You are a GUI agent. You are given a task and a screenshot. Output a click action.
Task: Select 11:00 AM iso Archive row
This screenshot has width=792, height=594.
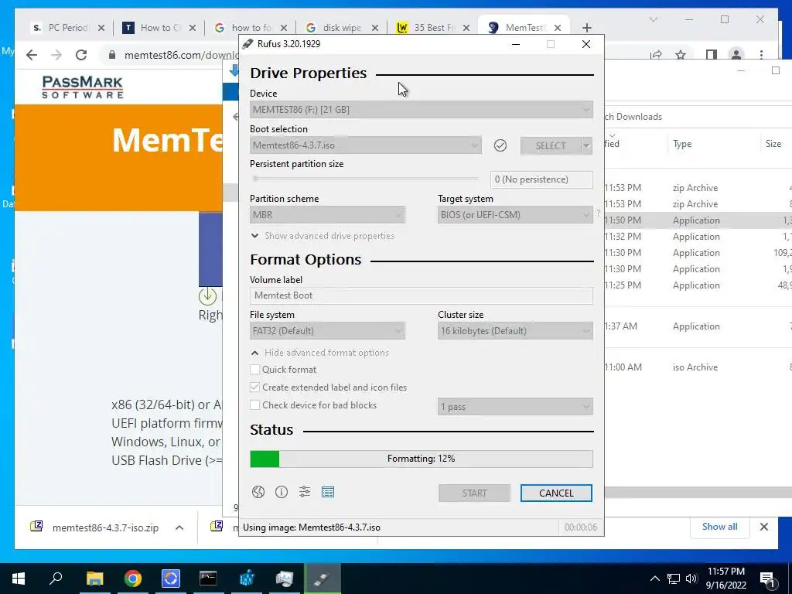coord(698,367)
